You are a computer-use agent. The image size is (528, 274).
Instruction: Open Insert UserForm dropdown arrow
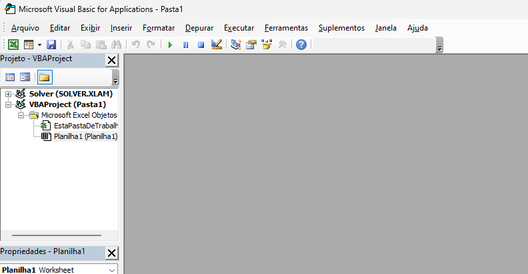coord(39,45)
